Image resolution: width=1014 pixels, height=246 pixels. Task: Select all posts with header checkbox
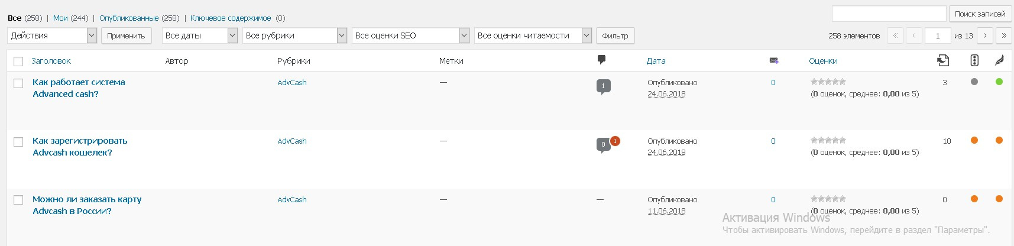pos(18,61)
